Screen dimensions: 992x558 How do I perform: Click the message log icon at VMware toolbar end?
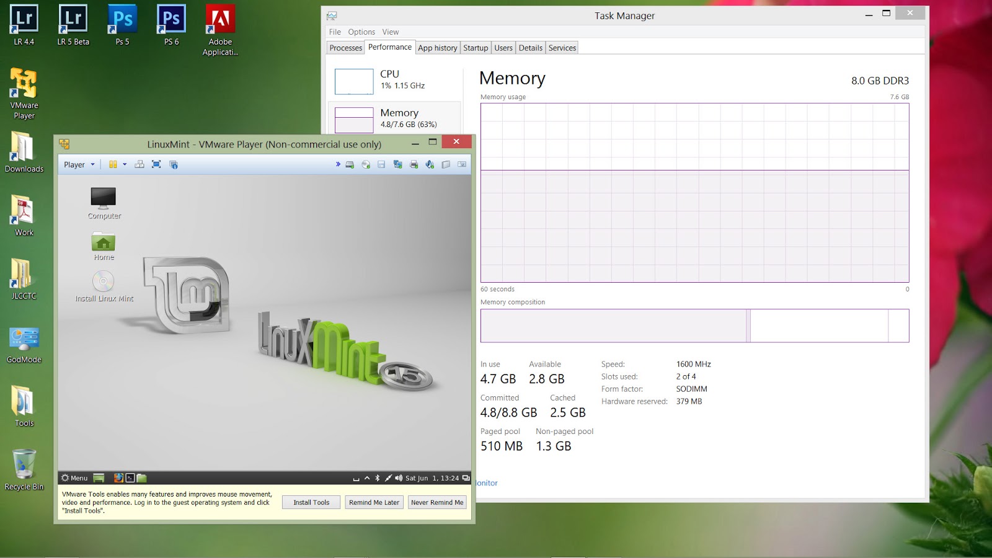pyautogui.click(x=462, y=164)
